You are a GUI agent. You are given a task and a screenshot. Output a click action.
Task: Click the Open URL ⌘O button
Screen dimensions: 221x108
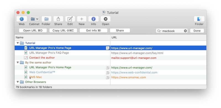(33, 31)
